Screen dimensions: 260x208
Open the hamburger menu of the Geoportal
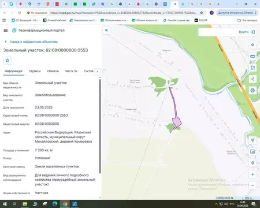6,30
